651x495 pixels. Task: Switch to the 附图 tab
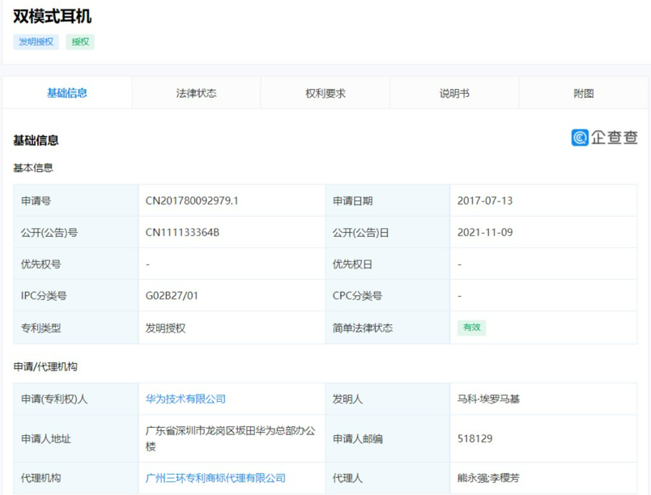point(583,92)
